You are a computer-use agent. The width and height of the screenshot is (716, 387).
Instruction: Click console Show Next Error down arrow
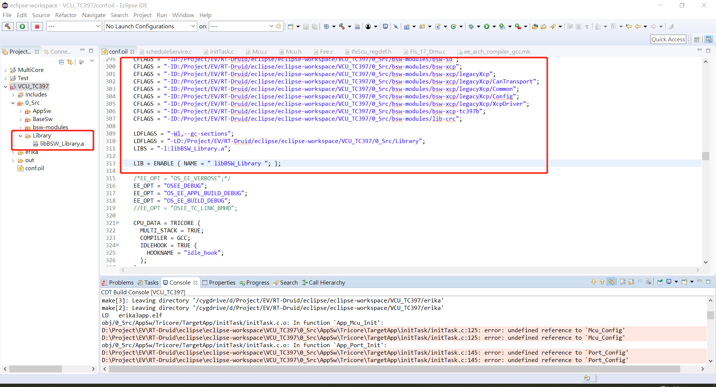[x=594, y=282]
